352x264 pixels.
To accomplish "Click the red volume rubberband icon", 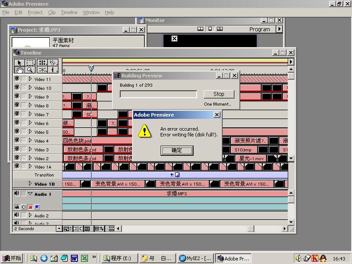I will coord(30,207).
